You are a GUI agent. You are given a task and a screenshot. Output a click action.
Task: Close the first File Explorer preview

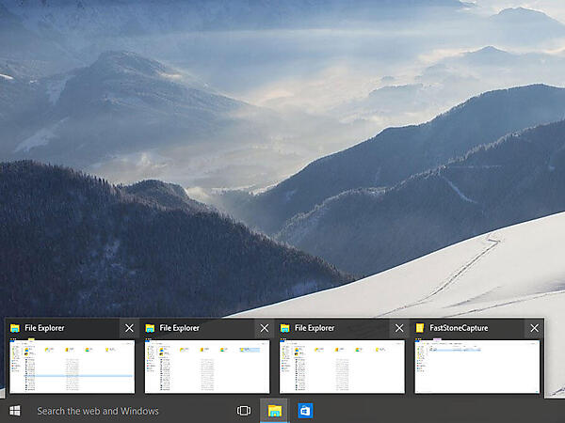[129, 328]
